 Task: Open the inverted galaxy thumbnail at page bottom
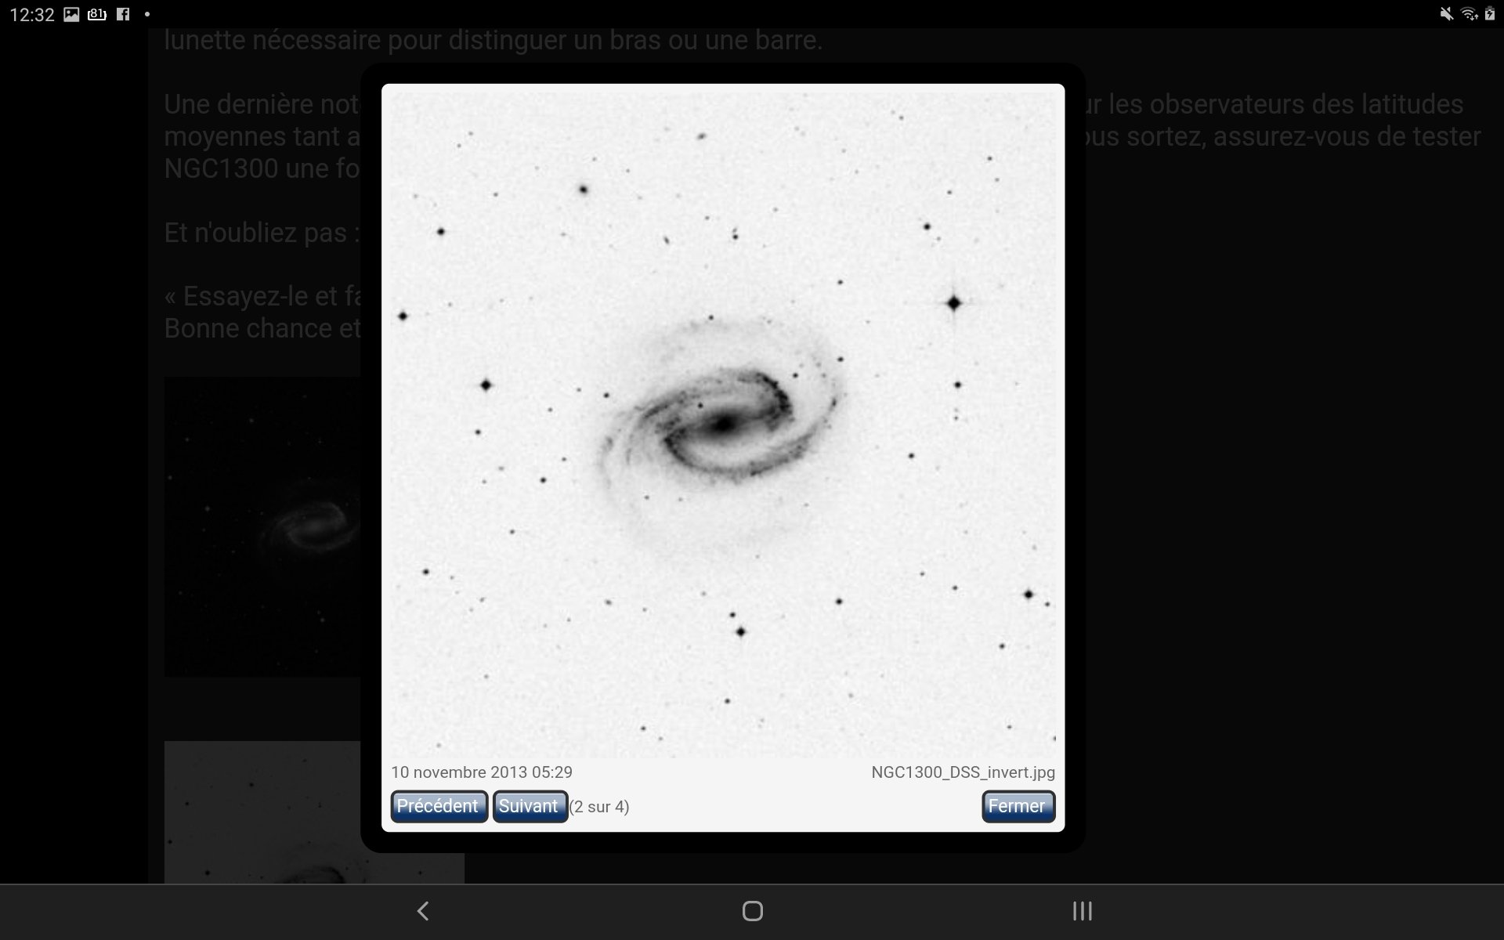(x=313, y=812)
